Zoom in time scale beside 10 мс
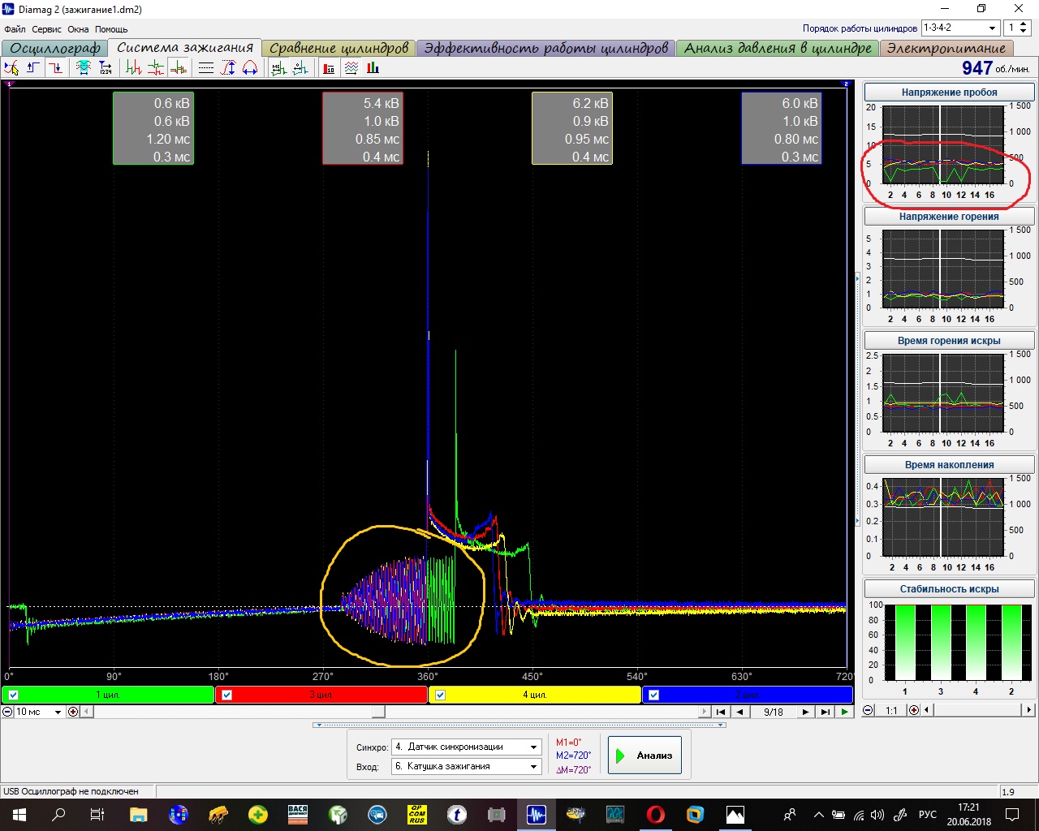 point(73,712)
